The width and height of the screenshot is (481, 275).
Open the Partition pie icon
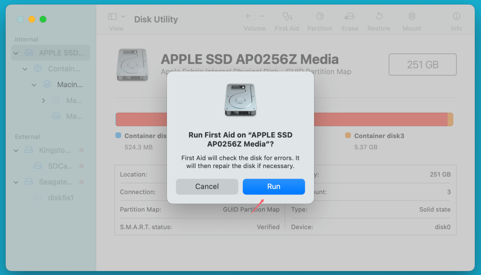[320, 16]
